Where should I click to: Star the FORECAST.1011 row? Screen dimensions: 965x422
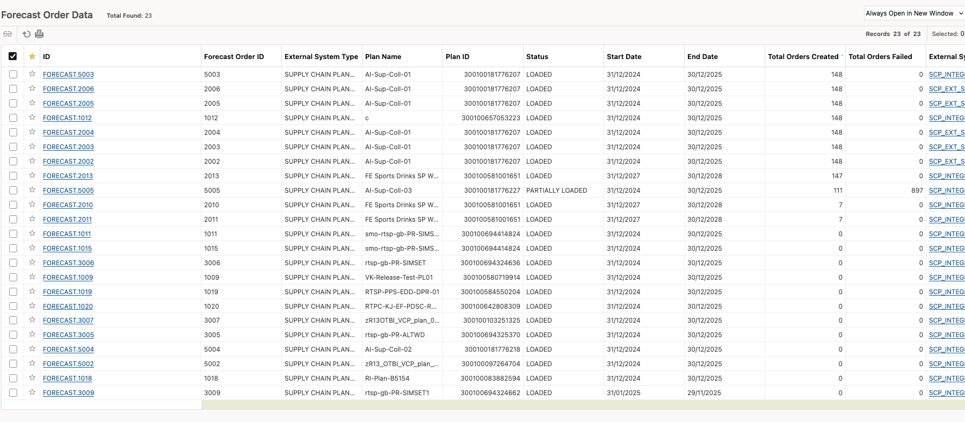pos(32,234)
